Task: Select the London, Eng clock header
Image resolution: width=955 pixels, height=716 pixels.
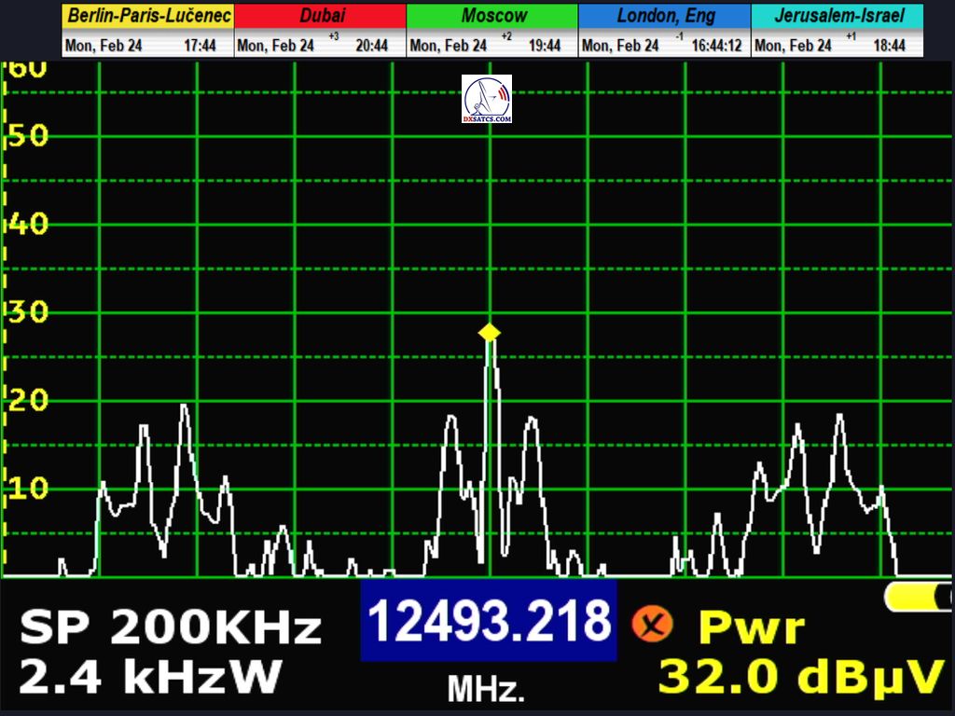Action: click(x=664, y=16)
